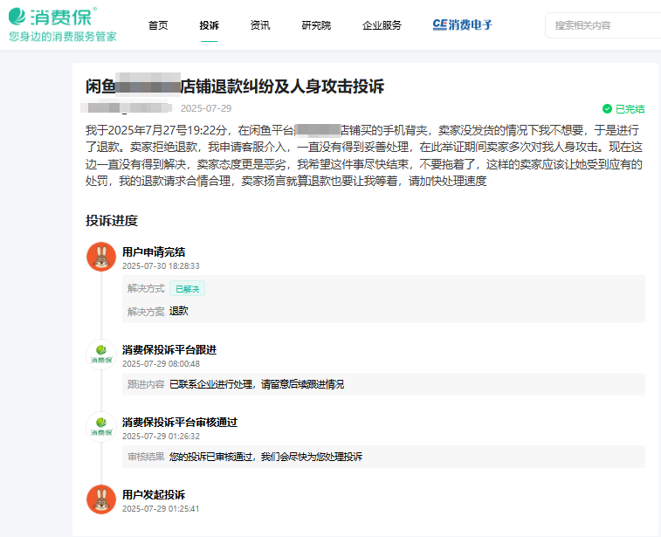This screenshot has width=661, height=537.
Task: Click the 消费保 logo in header
Action: [52, 17]
